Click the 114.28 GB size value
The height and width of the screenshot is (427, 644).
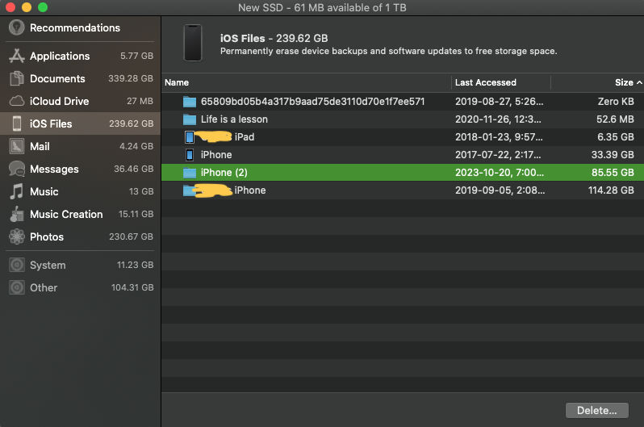pyautogui.click(x=611, y=190)
